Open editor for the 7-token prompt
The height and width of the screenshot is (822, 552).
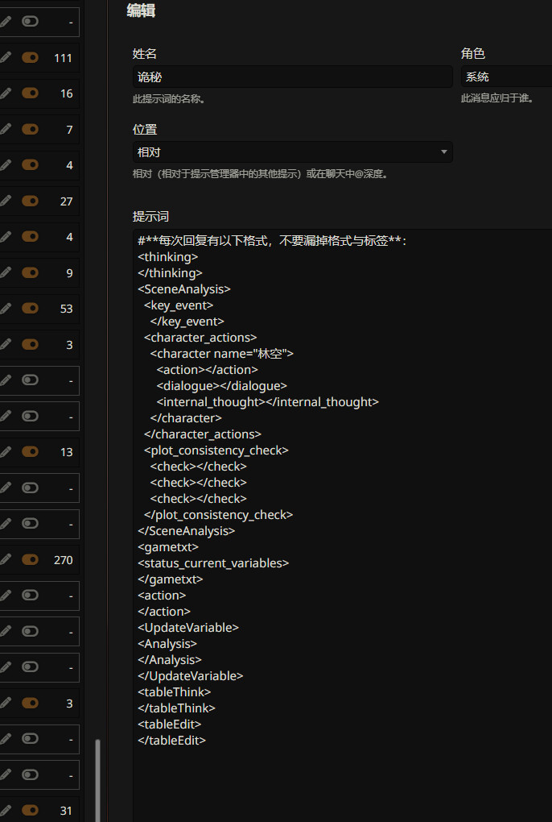[6, 129]
